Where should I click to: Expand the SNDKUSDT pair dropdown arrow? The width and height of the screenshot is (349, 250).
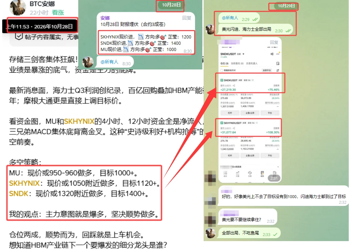(243, 54)
